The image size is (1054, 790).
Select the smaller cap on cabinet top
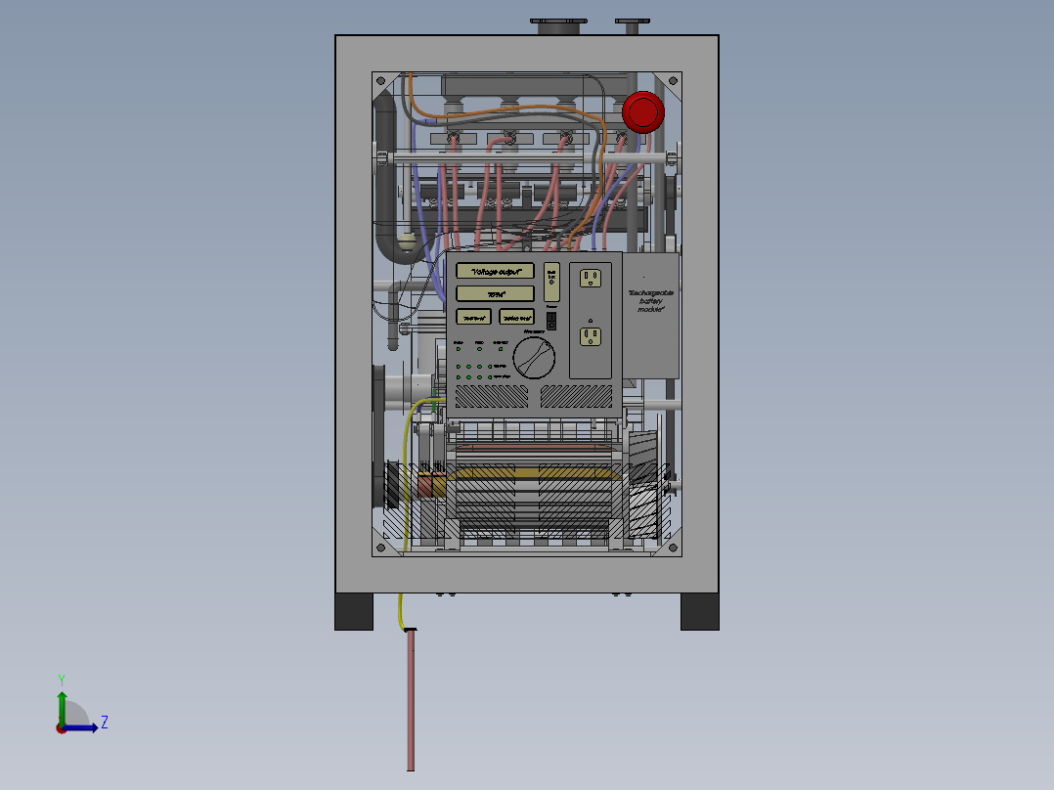pyautogui.click(x=633, y=26)
